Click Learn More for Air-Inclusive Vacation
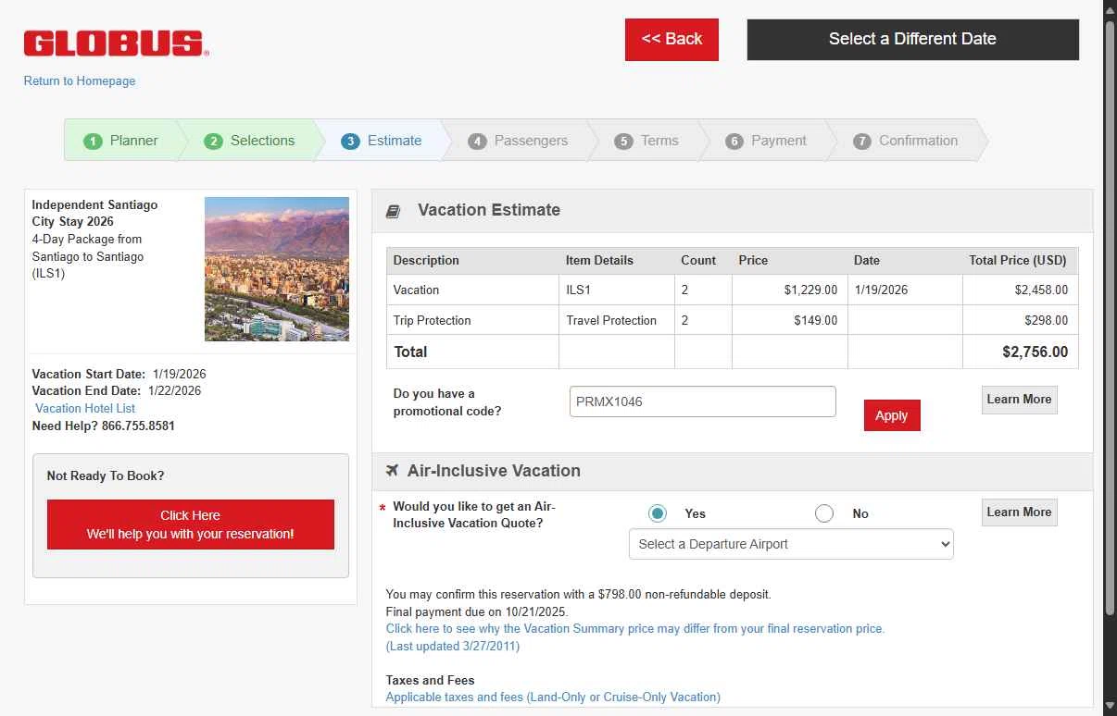The width and height of the screenshot is (1117, 716). click(x=1019, y=512)
